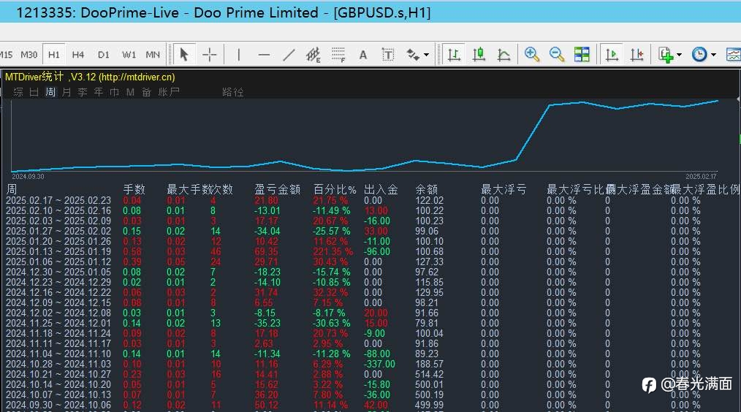Image resolution: width=741 pixels, height=412 pixels.
Task: Click the MTDriver统计 V3.12 title link
Action: [90, 77]
